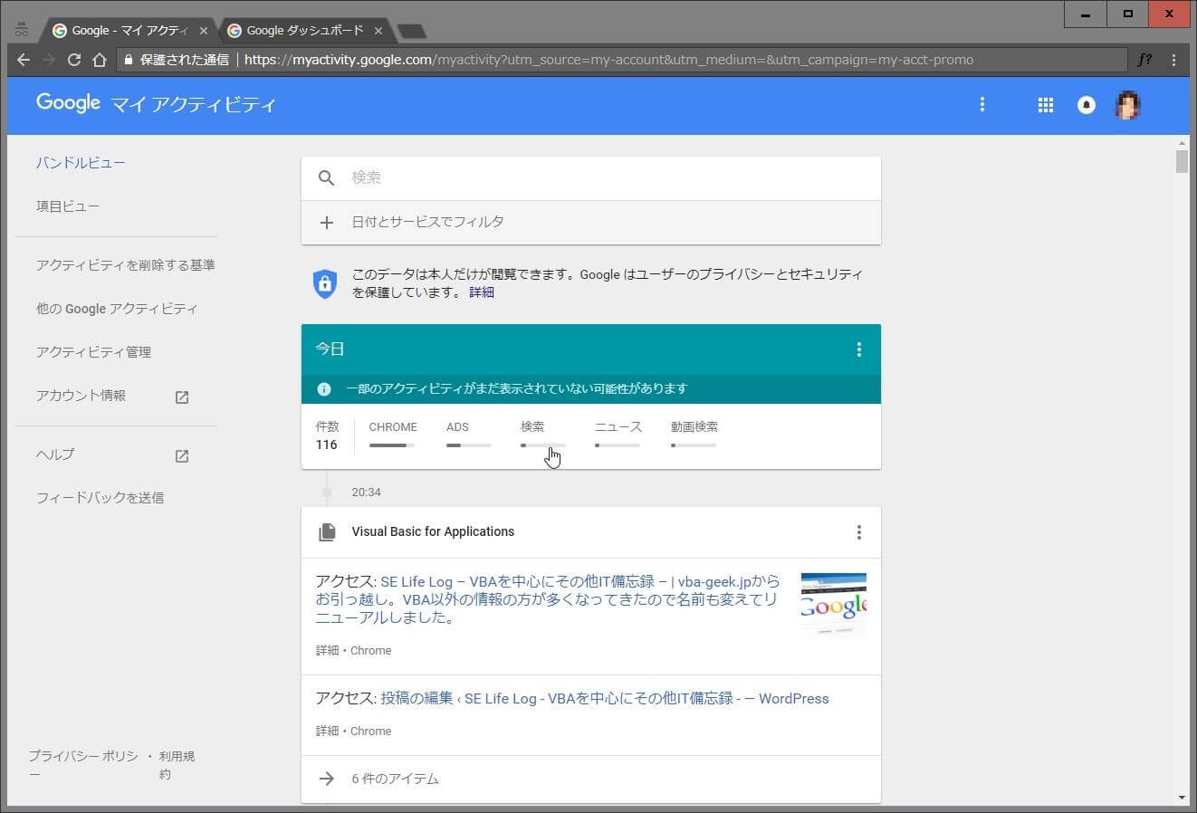This screenshot has width=1197, height=813.
Task: Open the account profile avatar
Action: (x=1127, y=105)
